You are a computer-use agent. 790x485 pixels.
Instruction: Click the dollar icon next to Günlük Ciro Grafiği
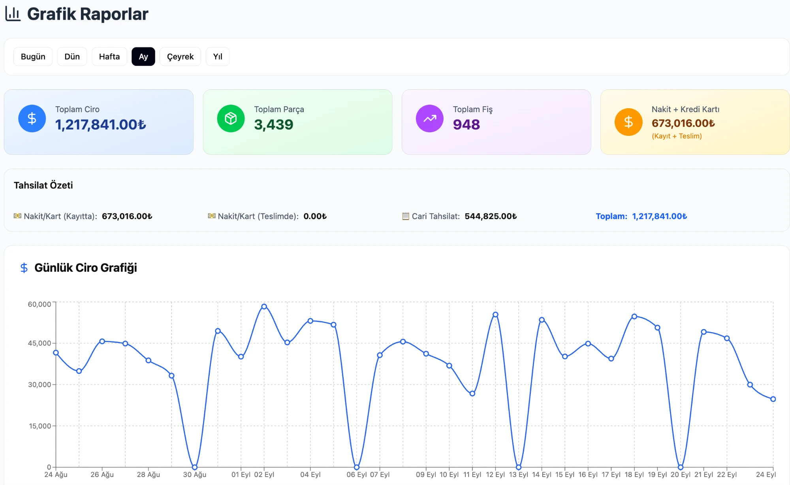click(24, 268)
